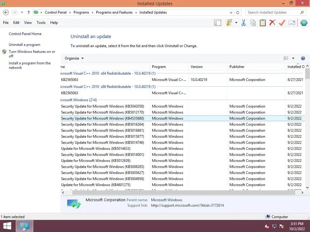
Task: Open the Windows Start button
Action: (x=7, y=226)
